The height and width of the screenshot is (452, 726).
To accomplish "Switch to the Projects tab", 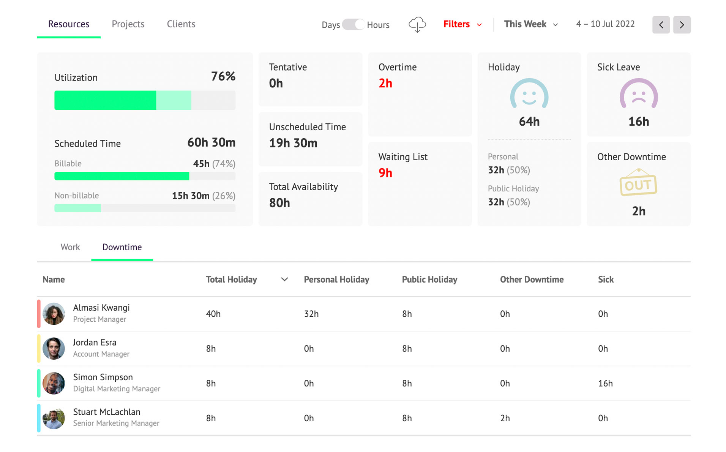I will point(128,24).
